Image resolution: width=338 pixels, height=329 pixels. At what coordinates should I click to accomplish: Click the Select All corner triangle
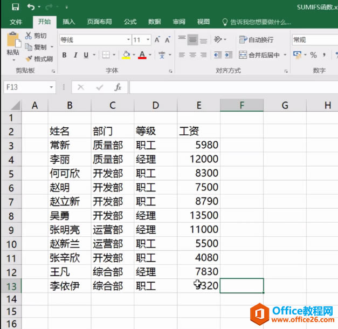click(x=15, y=105)
